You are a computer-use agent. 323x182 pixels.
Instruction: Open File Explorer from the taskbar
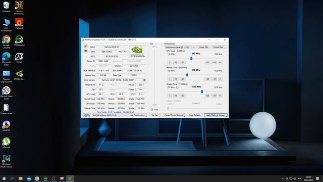pyautogui.click(x=21, y=178)
